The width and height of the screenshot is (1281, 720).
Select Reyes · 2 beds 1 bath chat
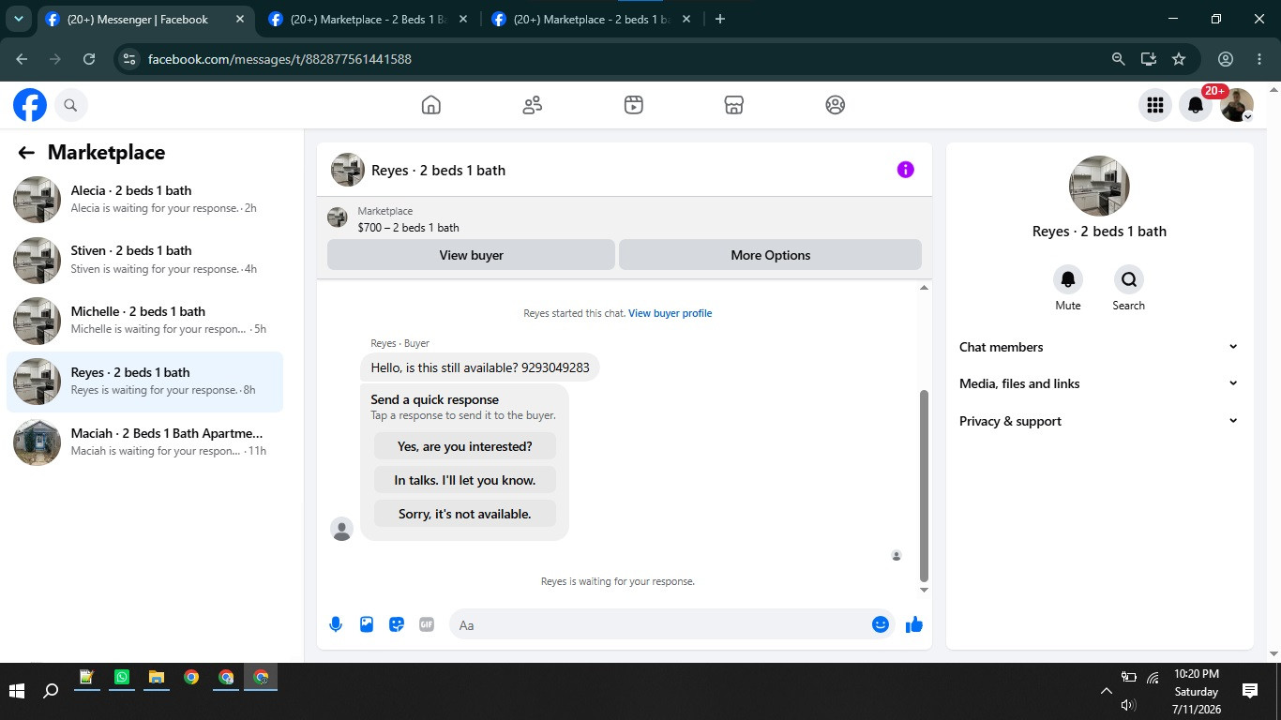tap(144, 382)
